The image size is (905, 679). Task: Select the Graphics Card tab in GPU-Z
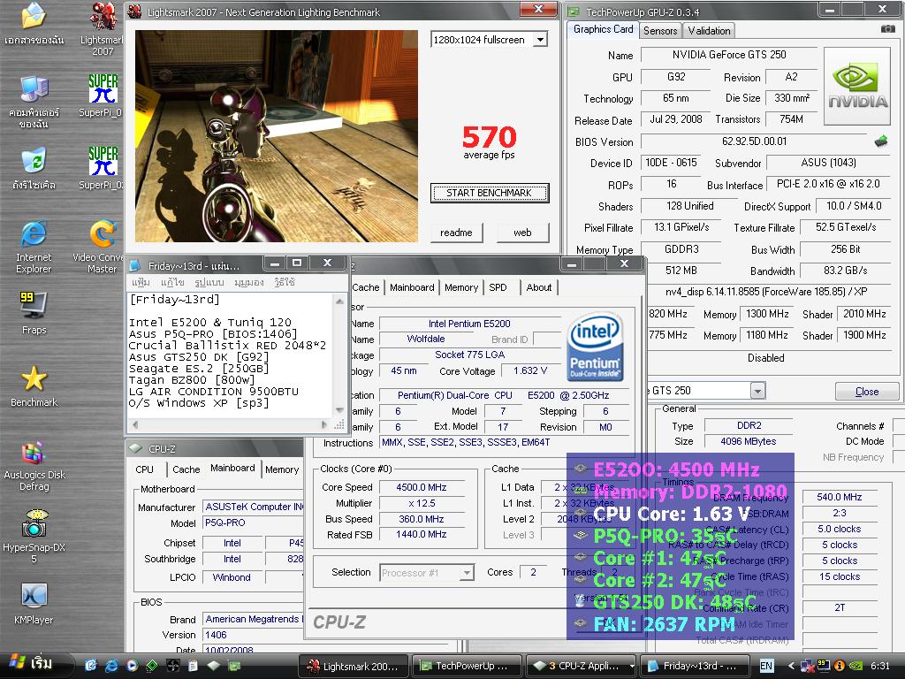tap(603, 29)
